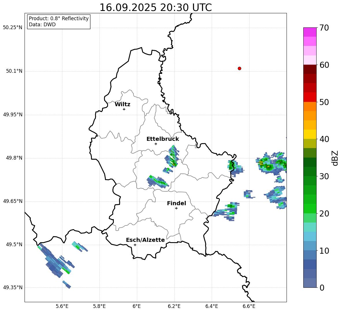Click the turquoise colorbar segment below 20
This screenshot has height=312, width=342.
pos(310,227)
